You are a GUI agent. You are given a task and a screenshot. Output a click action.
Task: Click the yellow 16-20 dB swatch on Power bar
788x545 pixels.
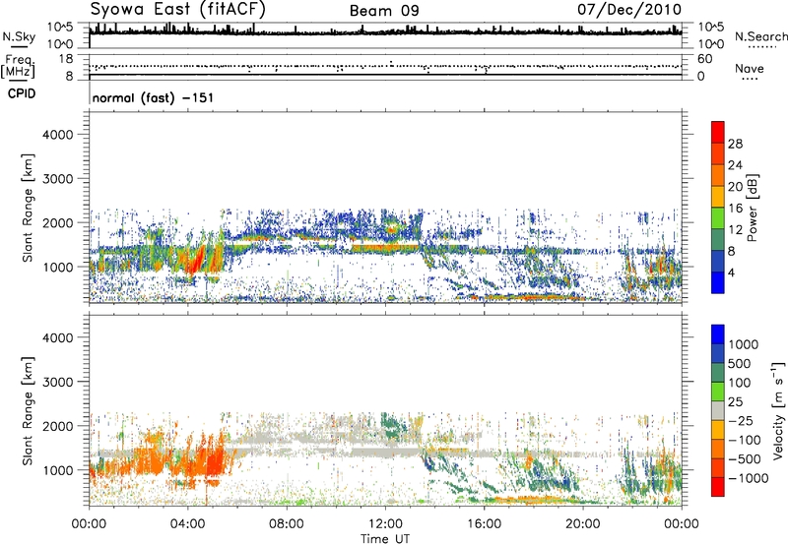coord(718,197)
